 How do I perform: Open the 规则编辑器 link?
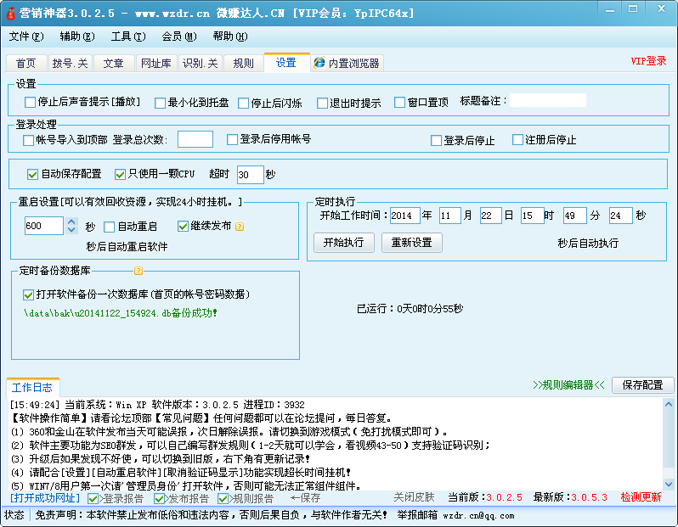click(568, 385)
